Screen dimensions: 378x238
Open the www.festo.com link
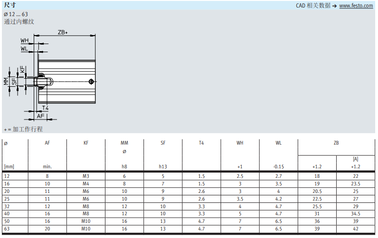(356, 6)
